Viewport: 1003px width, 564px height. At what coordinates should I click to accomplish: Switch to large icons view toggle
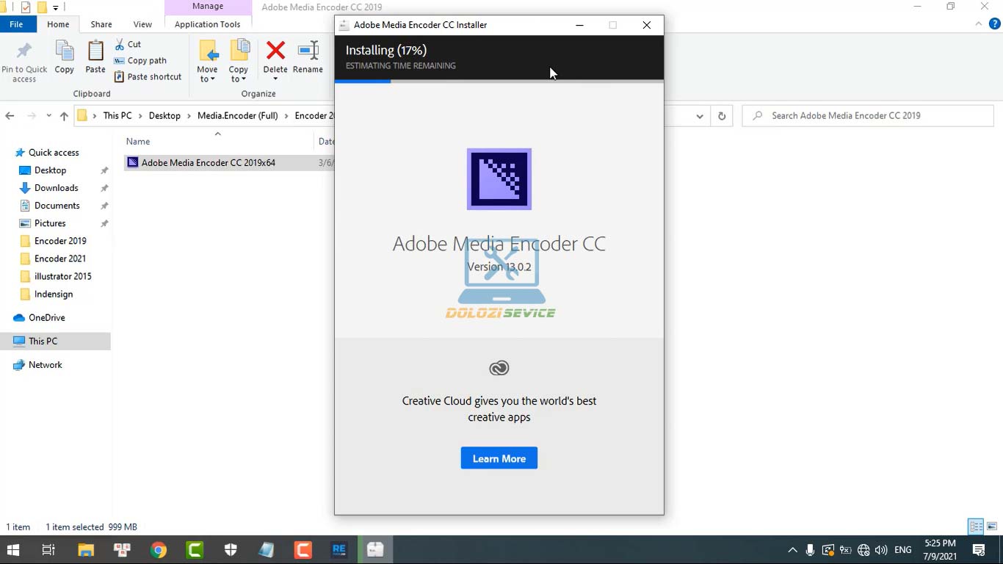click(991, 527)
